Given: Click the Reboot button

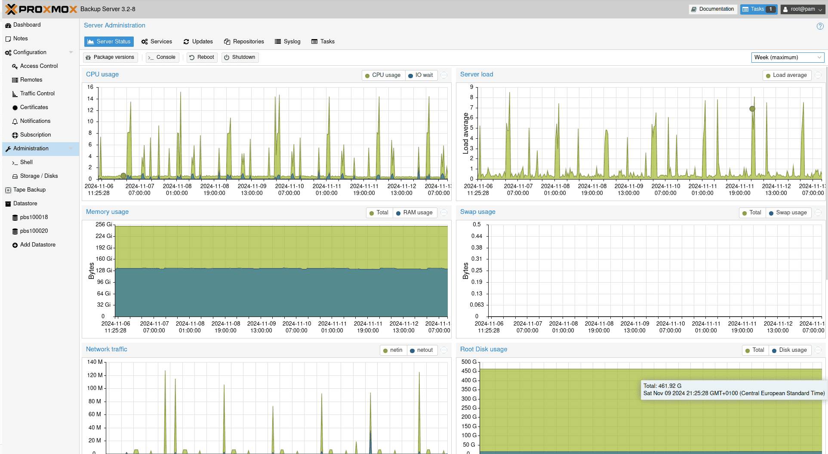Looking at the screenshot, I should point(202,58).
